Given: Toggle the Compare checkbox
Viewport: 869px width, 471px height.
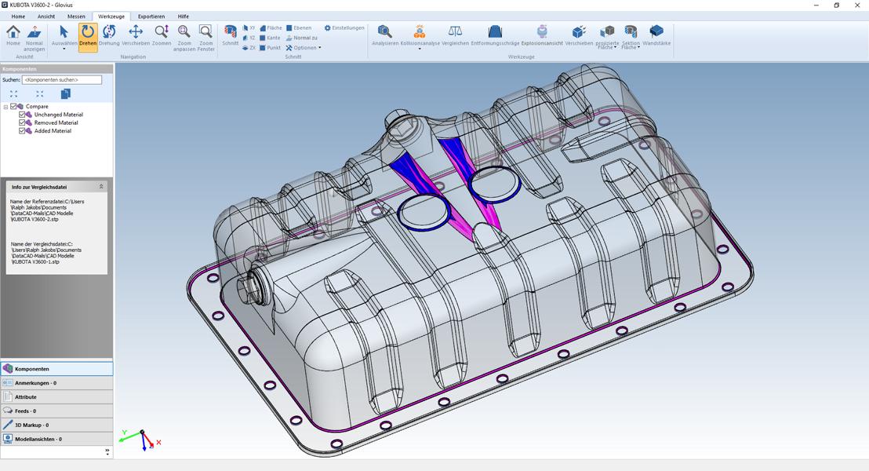Looking at the screenshot, I should tap(13, 107).
